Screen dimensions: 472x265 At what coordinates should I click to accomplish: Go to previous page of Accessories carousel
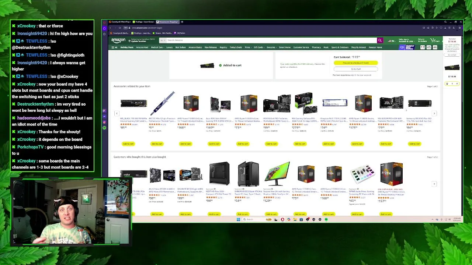click(117, 113)
